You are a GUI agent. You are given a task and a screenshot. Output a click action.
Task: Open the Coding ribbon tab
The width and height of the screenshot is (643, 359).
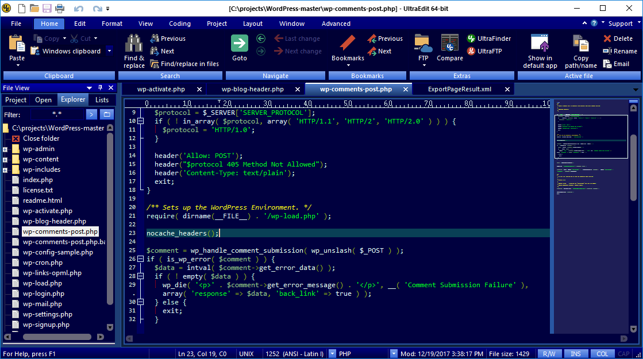tap(180, 24)
